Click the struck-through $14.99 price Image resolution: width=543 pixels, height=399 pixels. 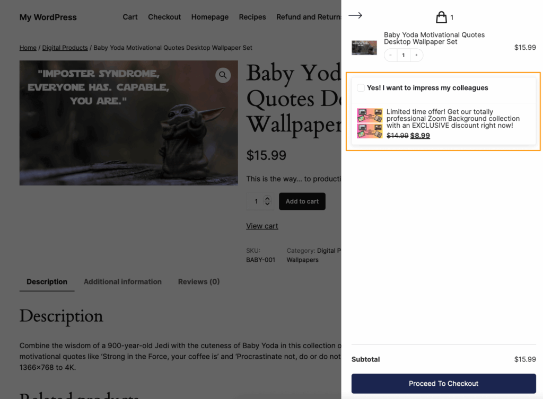tap(397, 136)
